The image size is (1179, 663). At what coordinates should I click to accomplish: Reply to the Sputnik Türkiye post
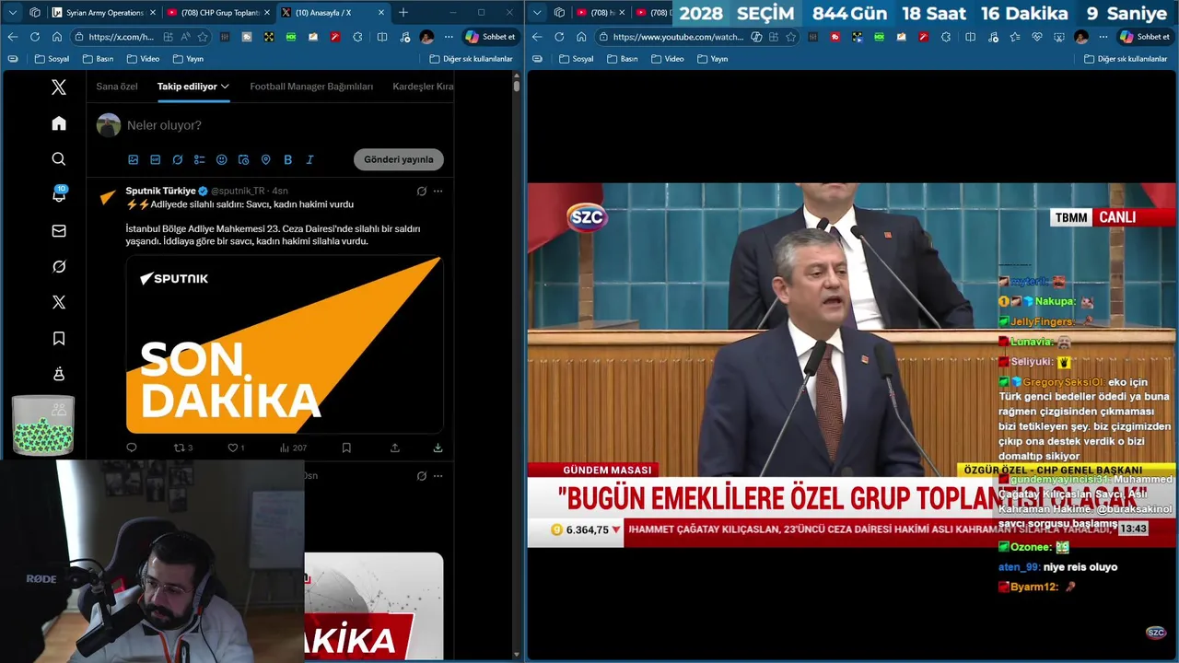132,448
